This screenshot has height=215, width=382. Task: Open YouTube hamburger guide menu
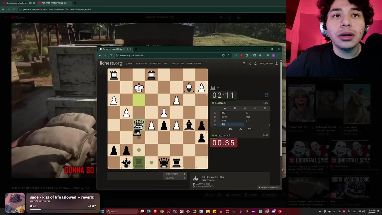pos(5,17)
